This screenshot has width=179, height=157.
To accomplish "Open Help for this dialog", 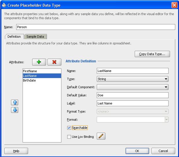I will [16, 151].
